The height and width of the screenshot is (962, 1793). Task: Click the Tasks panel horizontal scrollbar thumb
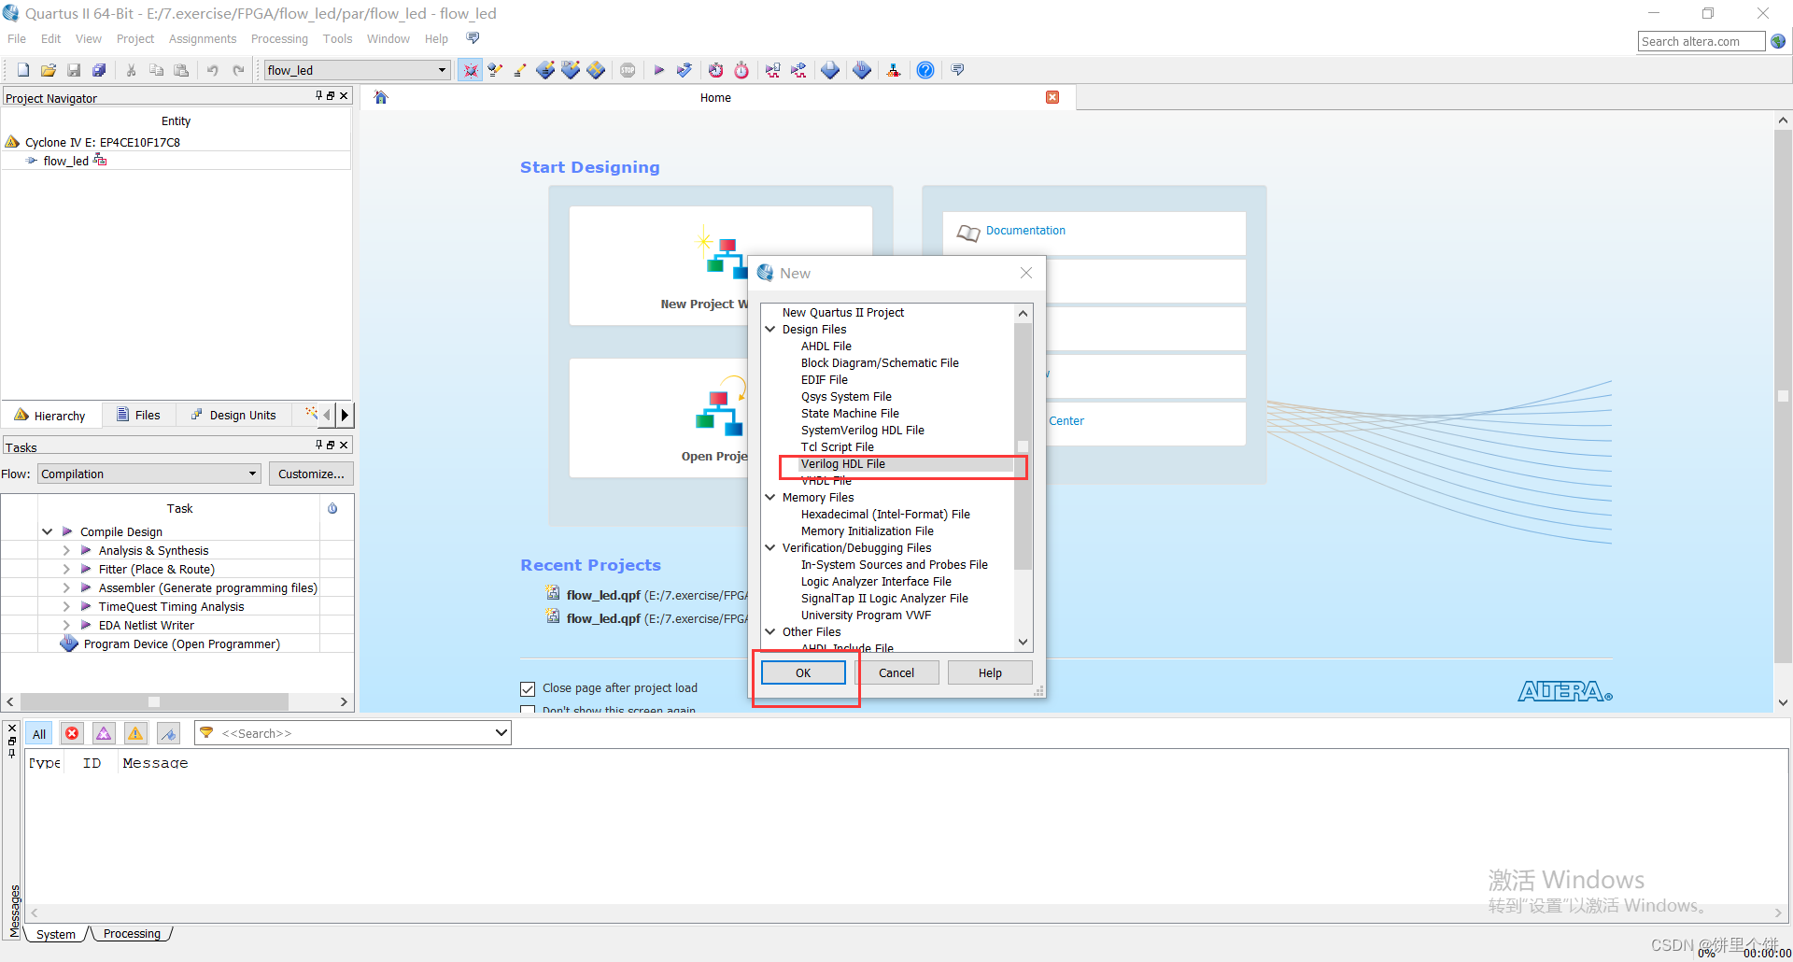154,701
